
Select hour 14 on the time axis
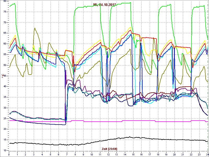pyautogui.click(x=125, y=154)
